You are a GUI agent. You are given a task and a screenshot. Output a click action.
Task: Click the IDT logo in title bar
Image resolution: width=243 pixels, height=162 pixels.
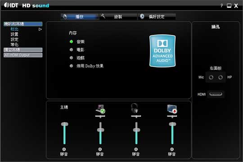(11, 5)
